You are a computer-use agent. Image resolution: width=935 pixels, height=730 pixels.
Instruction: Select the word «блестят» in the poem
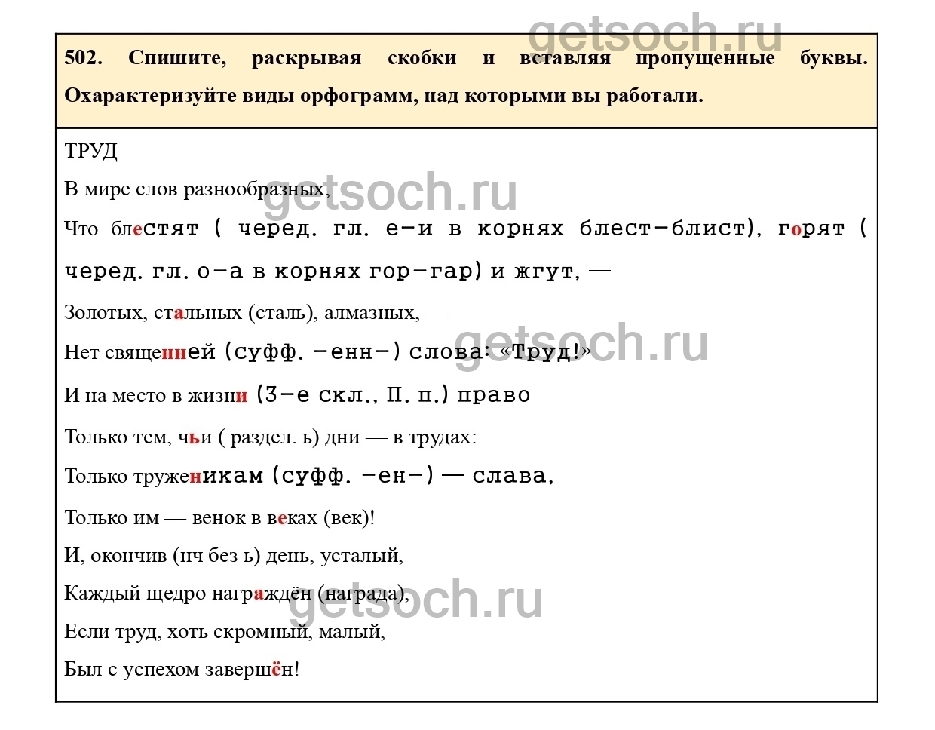pyautogui.click(x=155, y=229)
